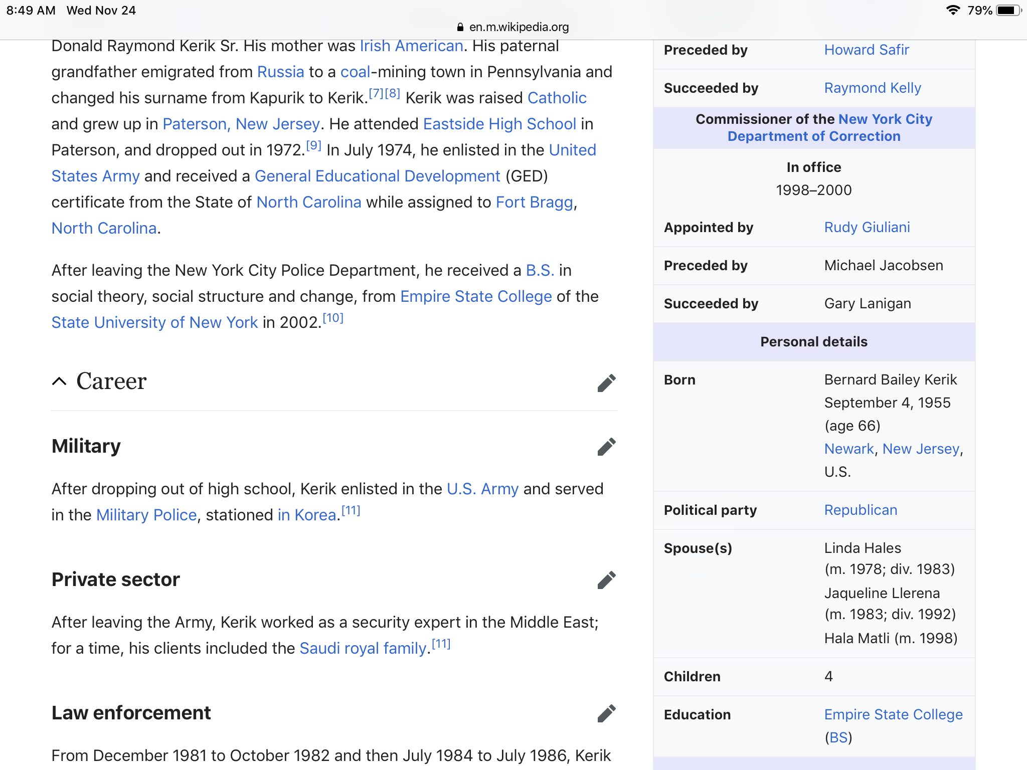Open the BS link in Education row
Image resolution: width=1027 pixels, height=770 pixels.
click(x=838, y=737)
